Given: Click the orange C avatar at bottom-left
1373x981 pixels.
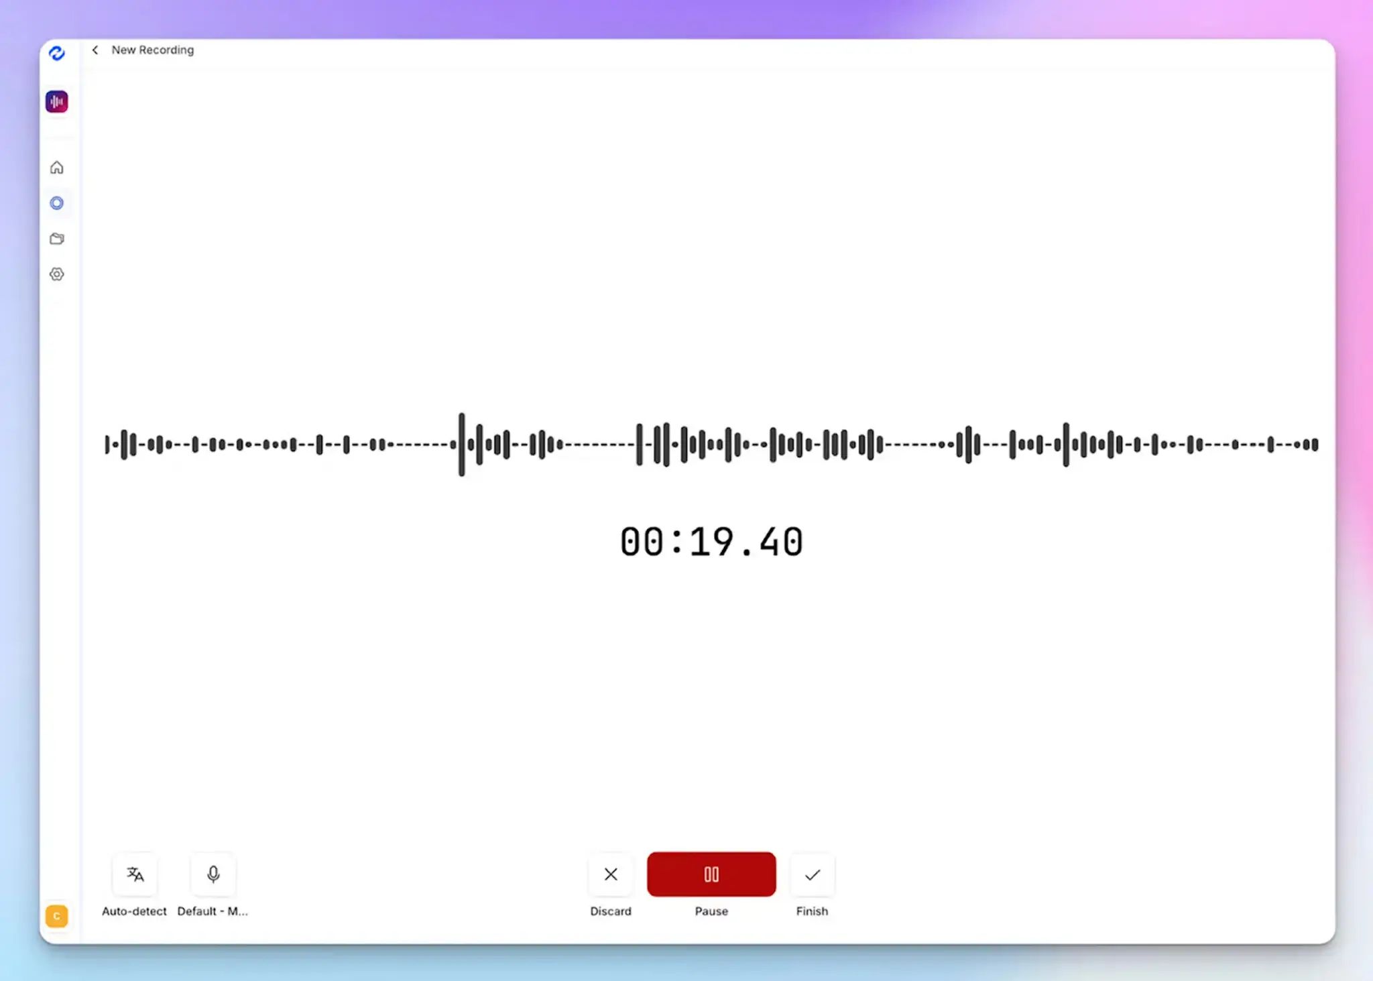Looking at the screenshot, I should (57, 916).
